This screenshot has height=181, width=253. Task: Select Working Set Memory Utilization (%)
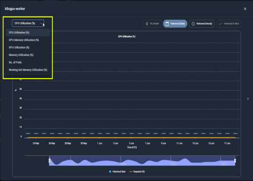(28, 70)
